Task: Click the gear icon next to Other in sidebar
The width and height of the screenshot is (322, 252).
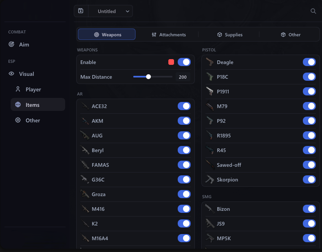Action: [x=18, y=120]
